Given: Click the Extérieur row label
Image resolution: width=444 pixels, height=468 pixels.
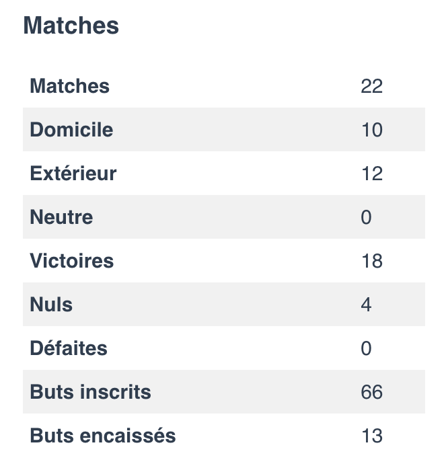Looking at the screenshot, I should point(73,173).
